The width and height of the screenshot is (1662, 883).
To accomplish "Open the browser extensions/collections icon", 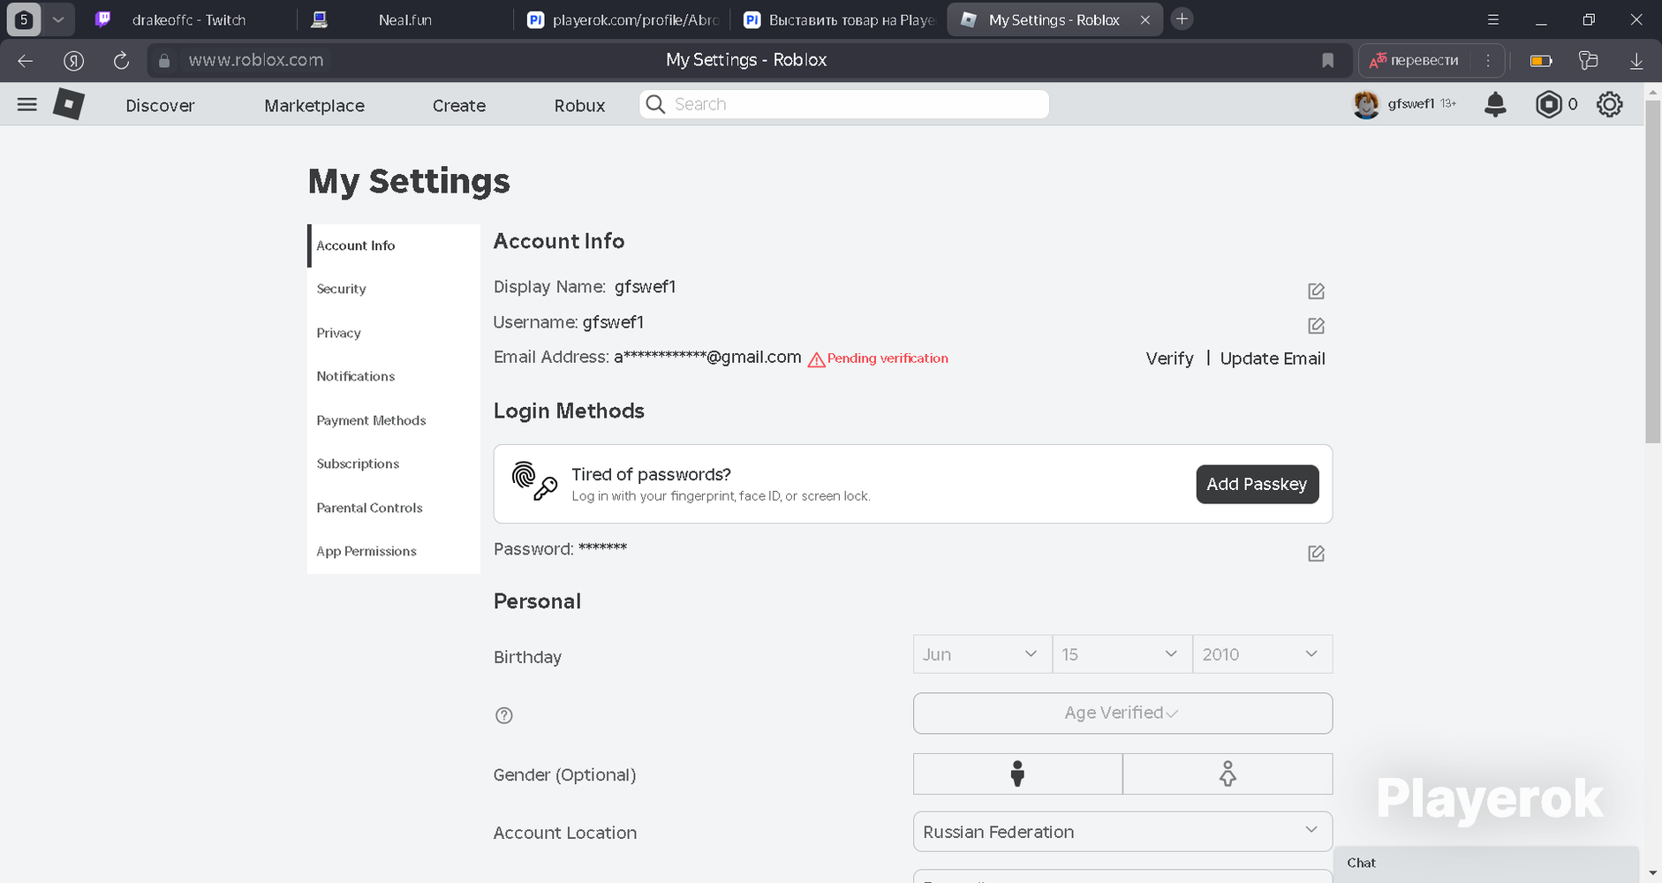I will click(x=1589, y=60).
